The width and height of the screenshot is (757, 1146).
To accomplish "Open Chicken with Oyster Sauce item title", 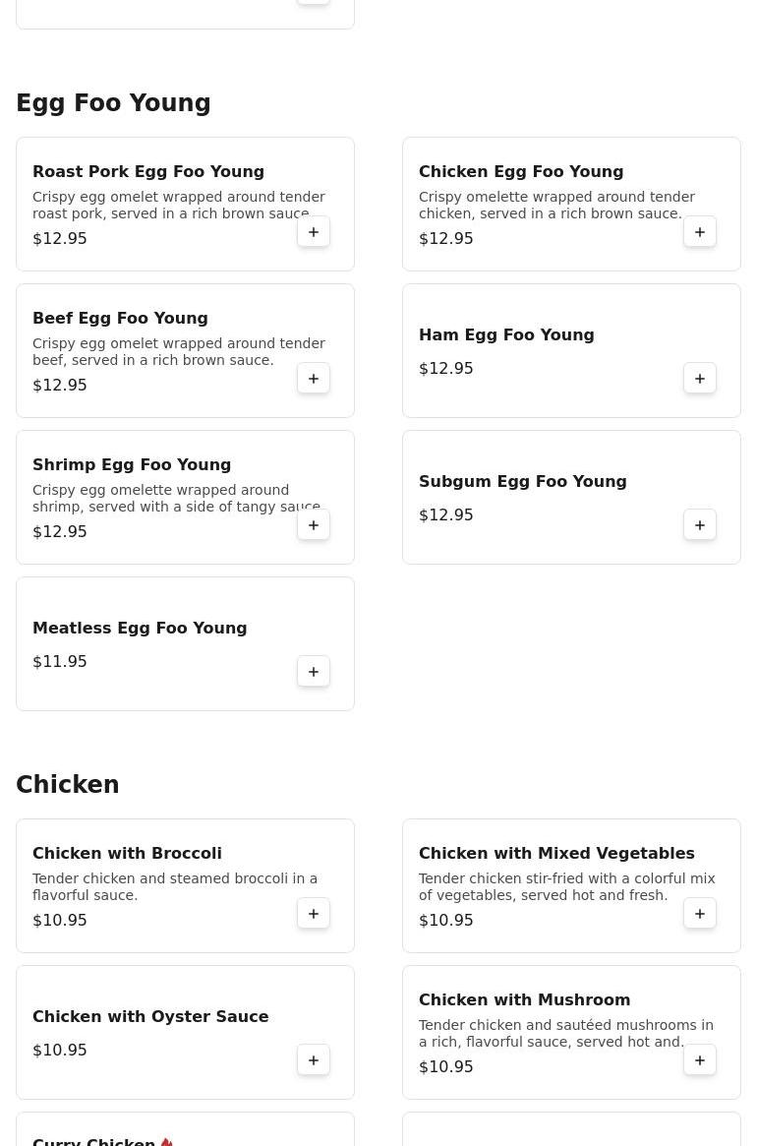I will [x=150, y=1017].
